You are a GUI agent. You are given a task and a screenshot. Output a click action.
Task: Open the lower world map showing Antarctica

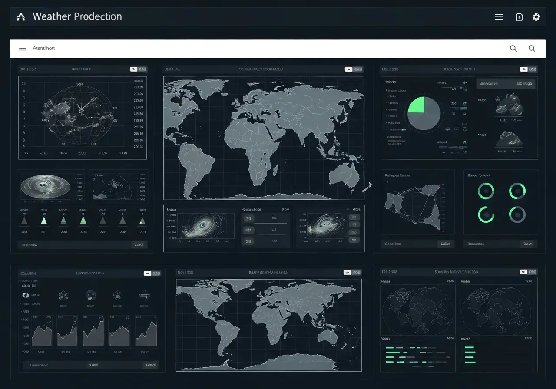(268, 325)
